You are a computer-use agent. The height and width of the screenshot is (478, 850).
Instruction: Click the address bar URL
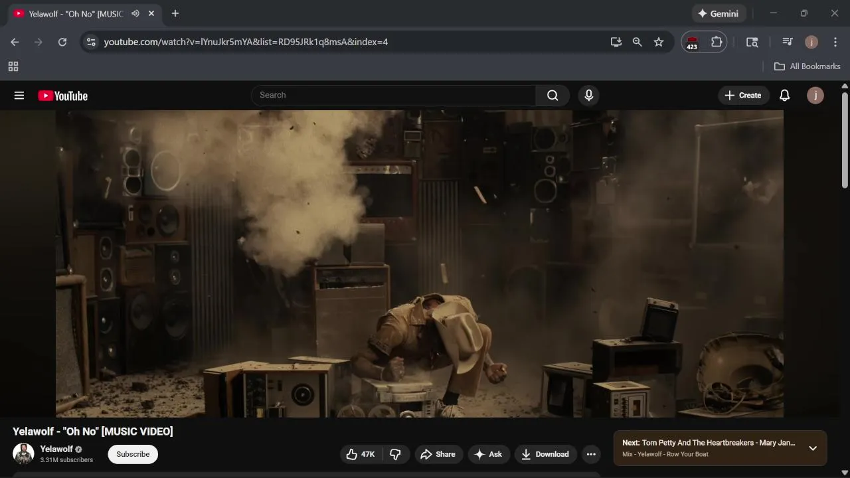click(x=246, y=42)
